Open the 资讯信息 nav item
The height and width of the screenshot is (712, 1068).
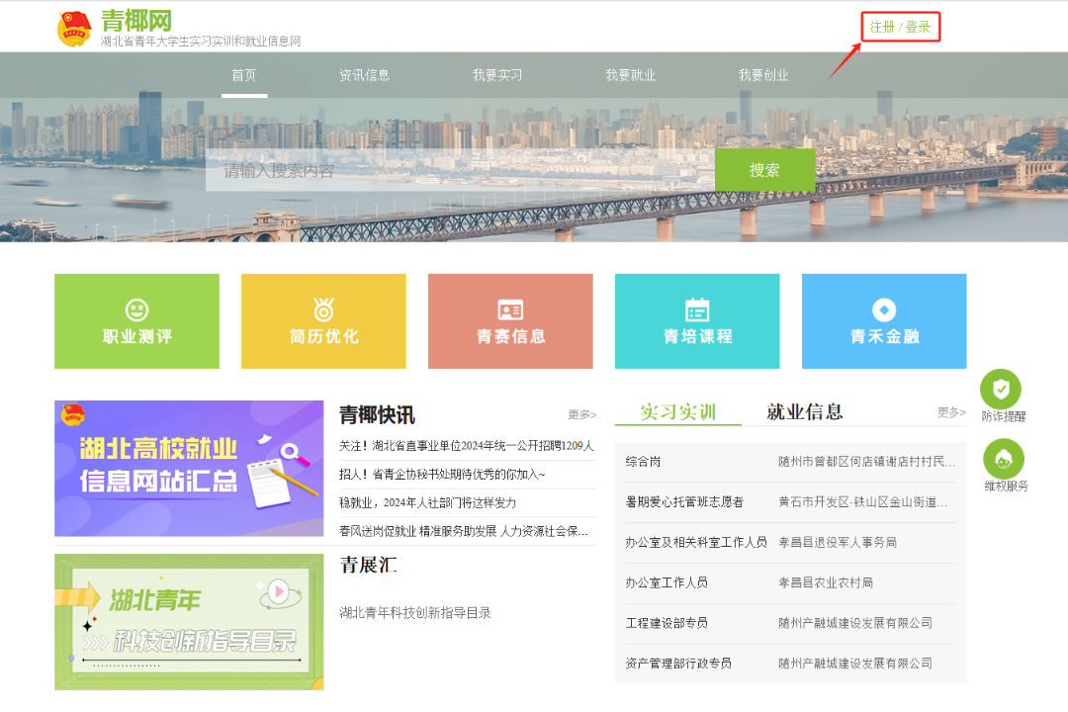[364, 75]
